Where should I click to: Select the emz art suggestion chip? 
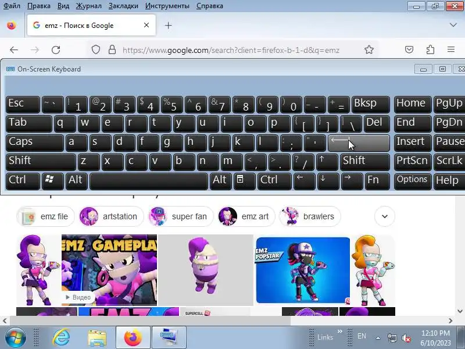click(246, 216)
